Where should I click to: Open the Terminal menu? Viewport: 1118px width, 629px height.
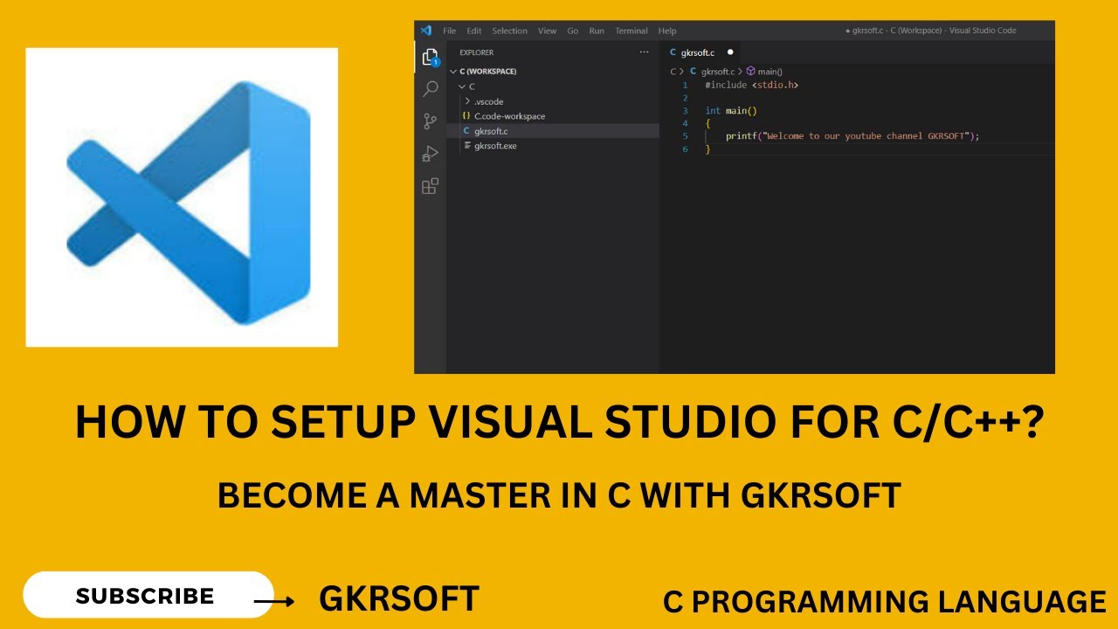point(631,31)
